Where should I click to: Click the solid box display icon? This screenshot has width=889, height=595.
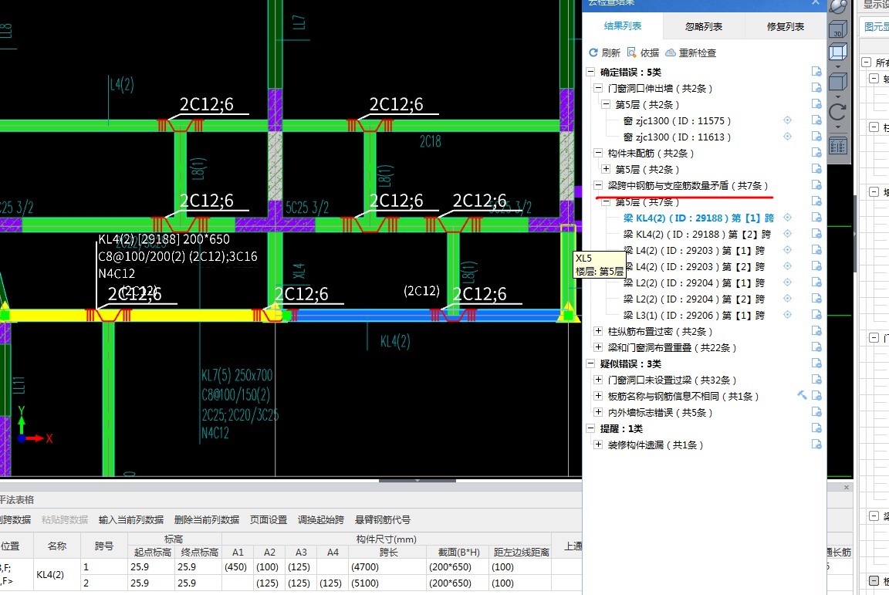(x=838, y=83)
